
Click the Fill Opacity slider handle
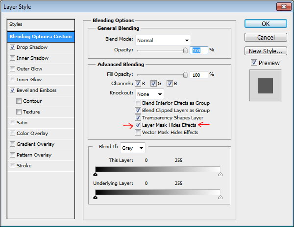(x=185, y=75)
